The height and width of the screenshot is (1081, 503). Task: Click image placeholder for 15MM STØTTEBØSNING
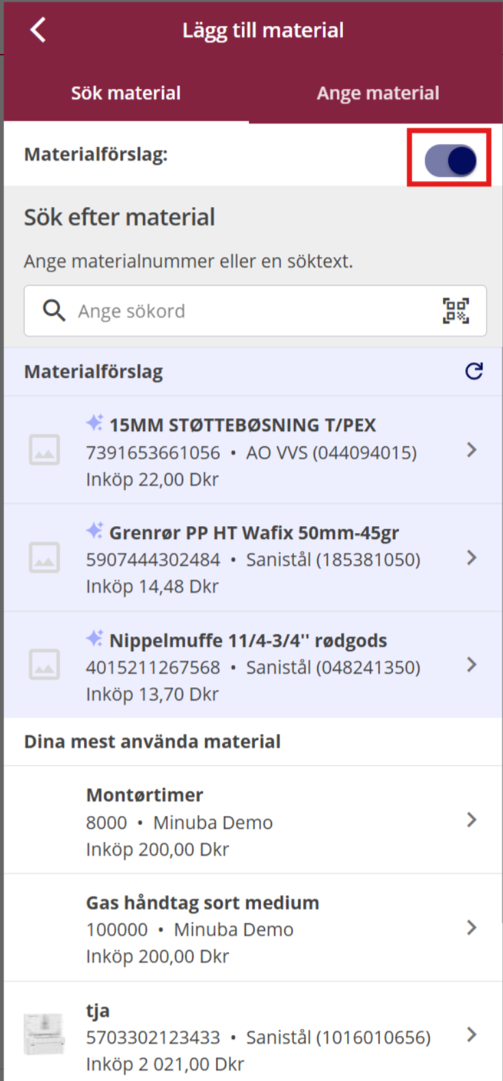44,450
